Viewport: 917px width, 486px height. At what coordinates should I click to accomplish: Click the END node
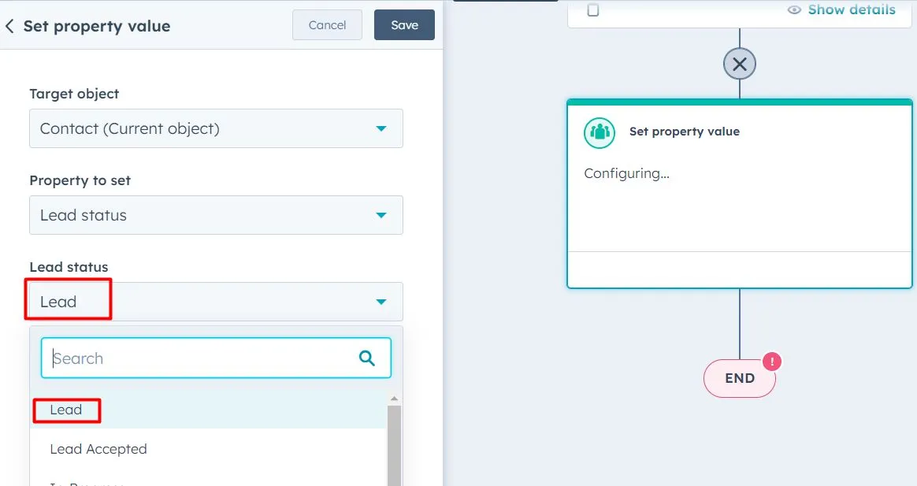click(x=740, y=378)
